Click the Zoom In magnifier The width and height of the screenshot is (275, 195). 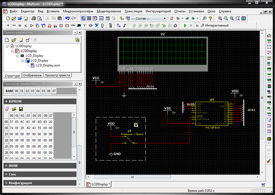220,18
